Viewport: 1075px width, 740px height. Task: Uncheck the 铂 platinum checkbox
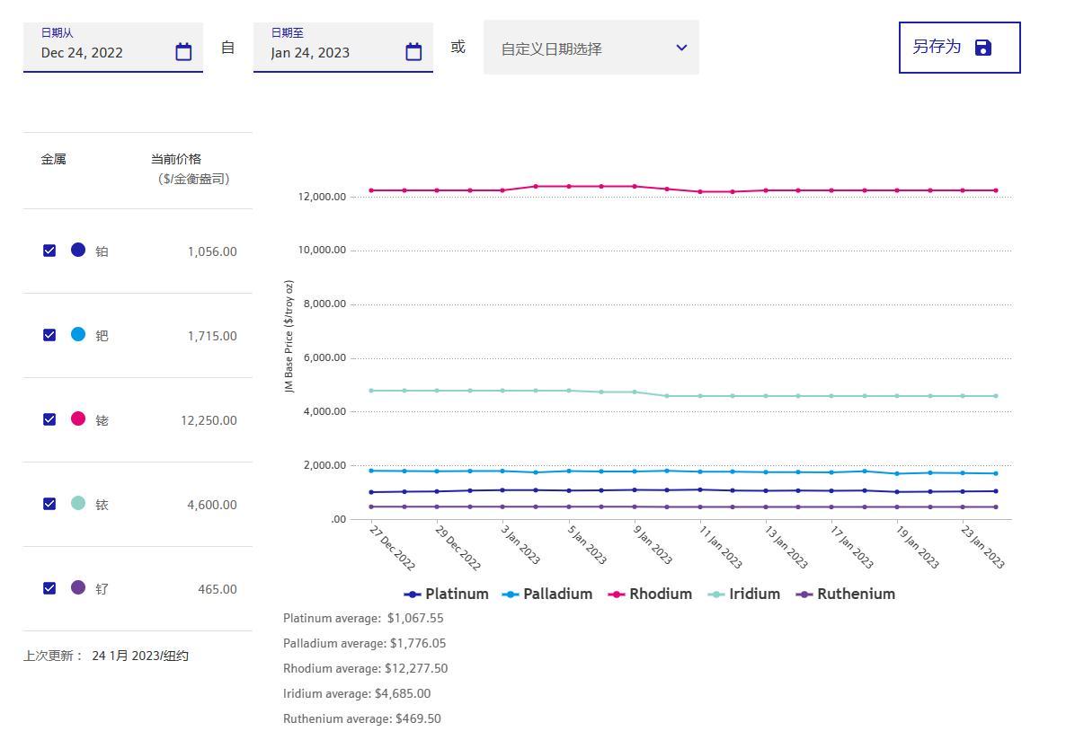[49, 251]
